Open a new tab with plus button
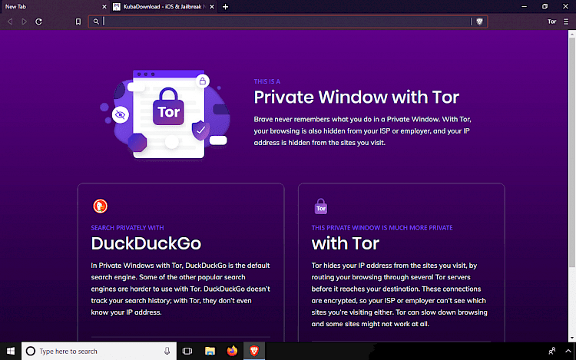This screenshot has height=360, width=576. click(x=226, y=7)
